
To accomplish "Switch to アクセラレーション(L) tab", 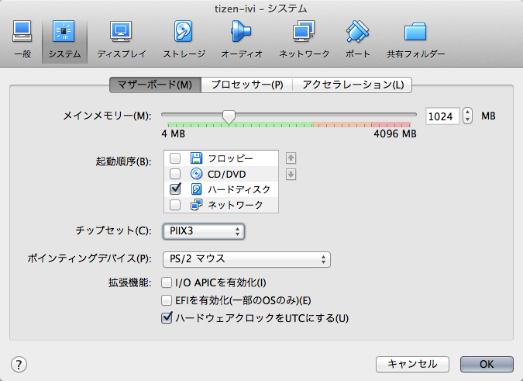I will pos(353,85).
